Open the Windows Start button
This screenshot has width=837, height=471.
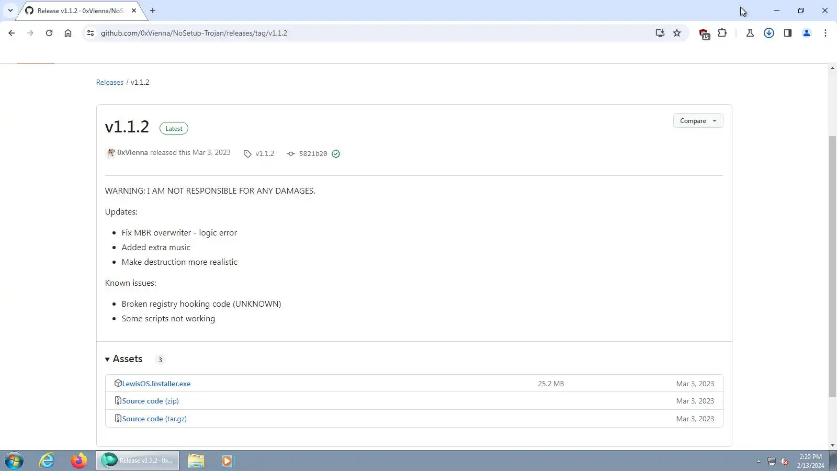(x=14, y=461)
